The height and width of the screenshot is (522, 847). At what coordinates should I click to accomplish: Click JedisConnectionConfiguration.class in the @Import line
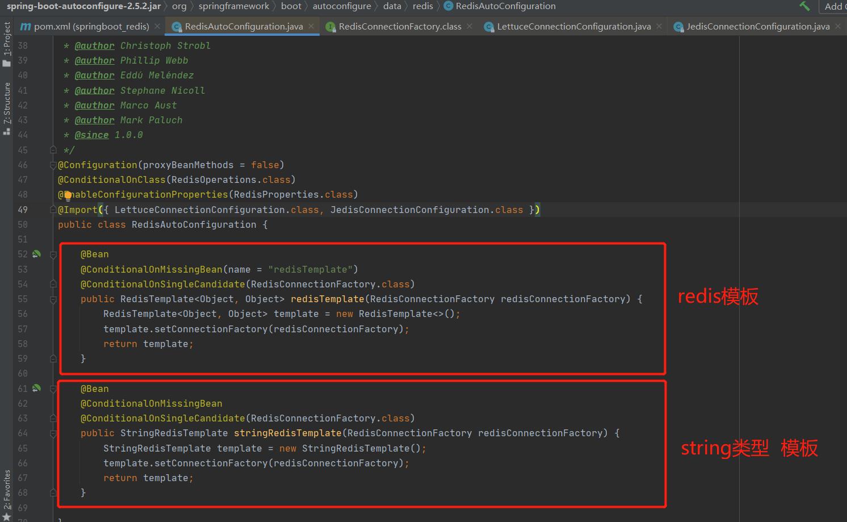pos(427,210)
